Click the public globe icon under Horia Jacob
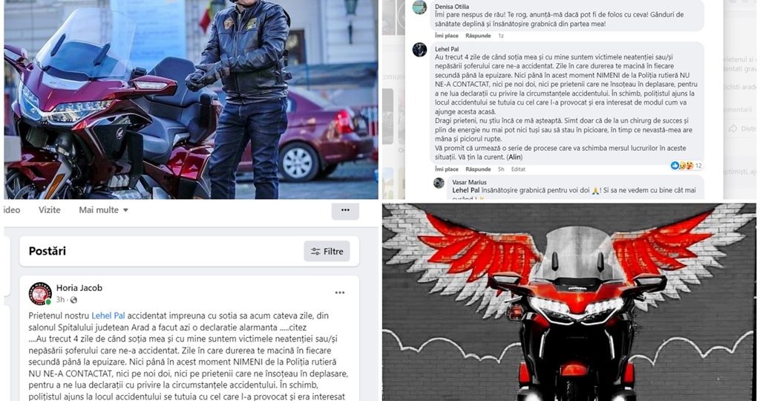Image resolution: width=760 pixels, height=401 pixels. click(73, 300)
